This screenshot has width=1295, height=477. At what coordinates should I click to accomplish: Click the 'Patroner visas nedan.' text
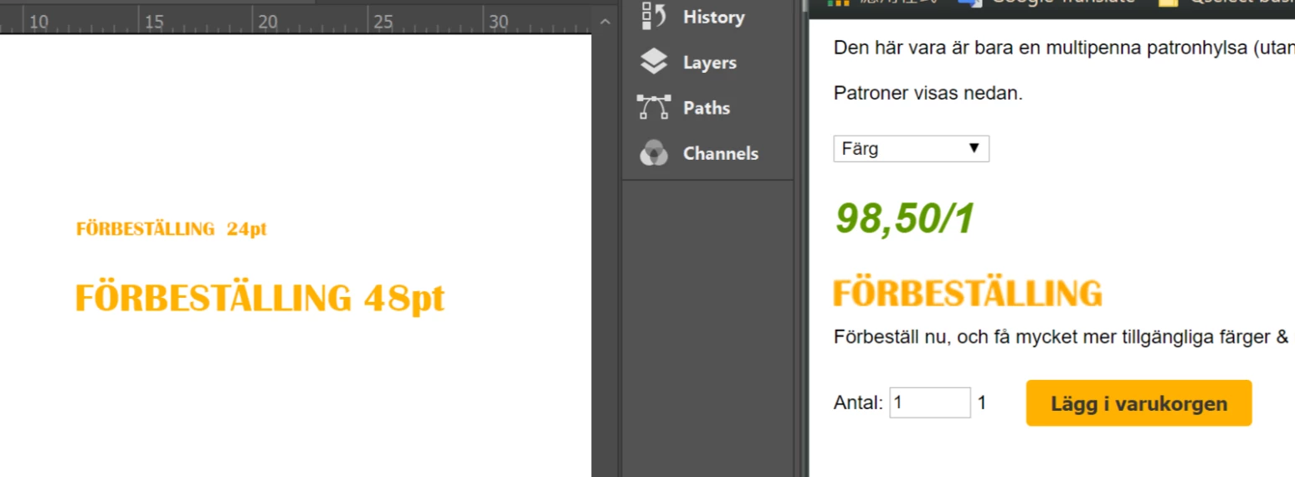coord(928,93)
